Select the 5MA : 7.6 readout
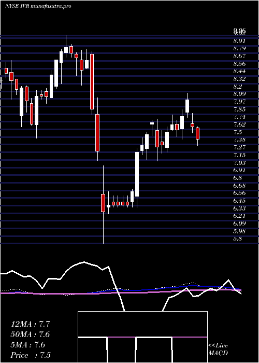 click(x=28, y=345)
